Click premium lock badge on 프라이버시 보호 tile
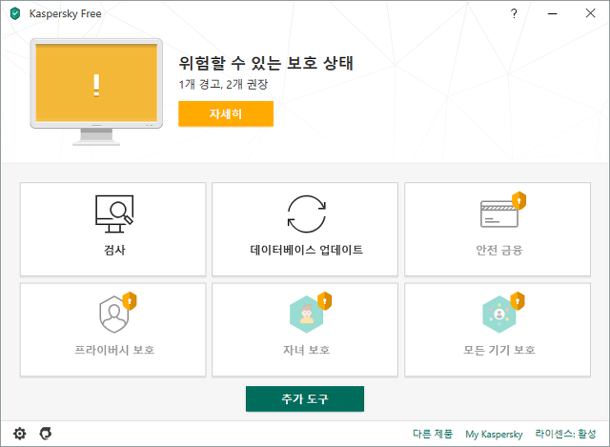The image size is (610, 447). [130, 301]
